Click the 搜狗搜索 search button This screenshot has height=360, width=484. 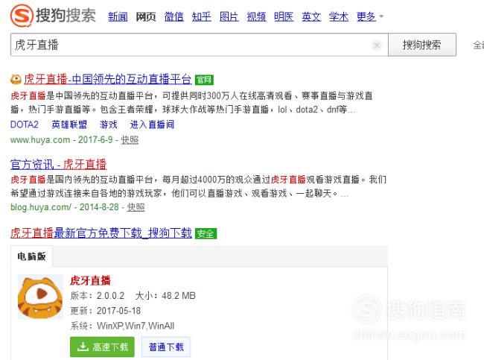(422, 45)
